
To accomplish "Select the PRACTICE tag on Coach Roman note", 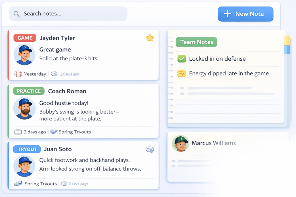I will tap(29, 91).
